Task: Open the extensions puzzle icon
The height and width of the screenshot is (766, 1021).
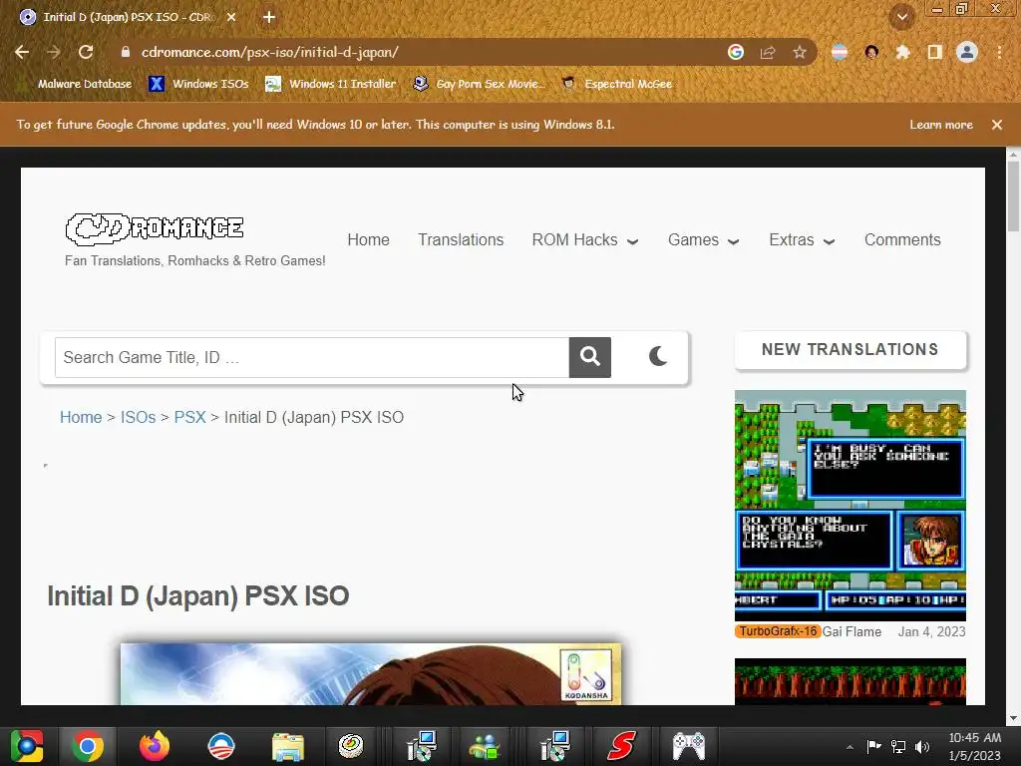Action: point(902,52)
